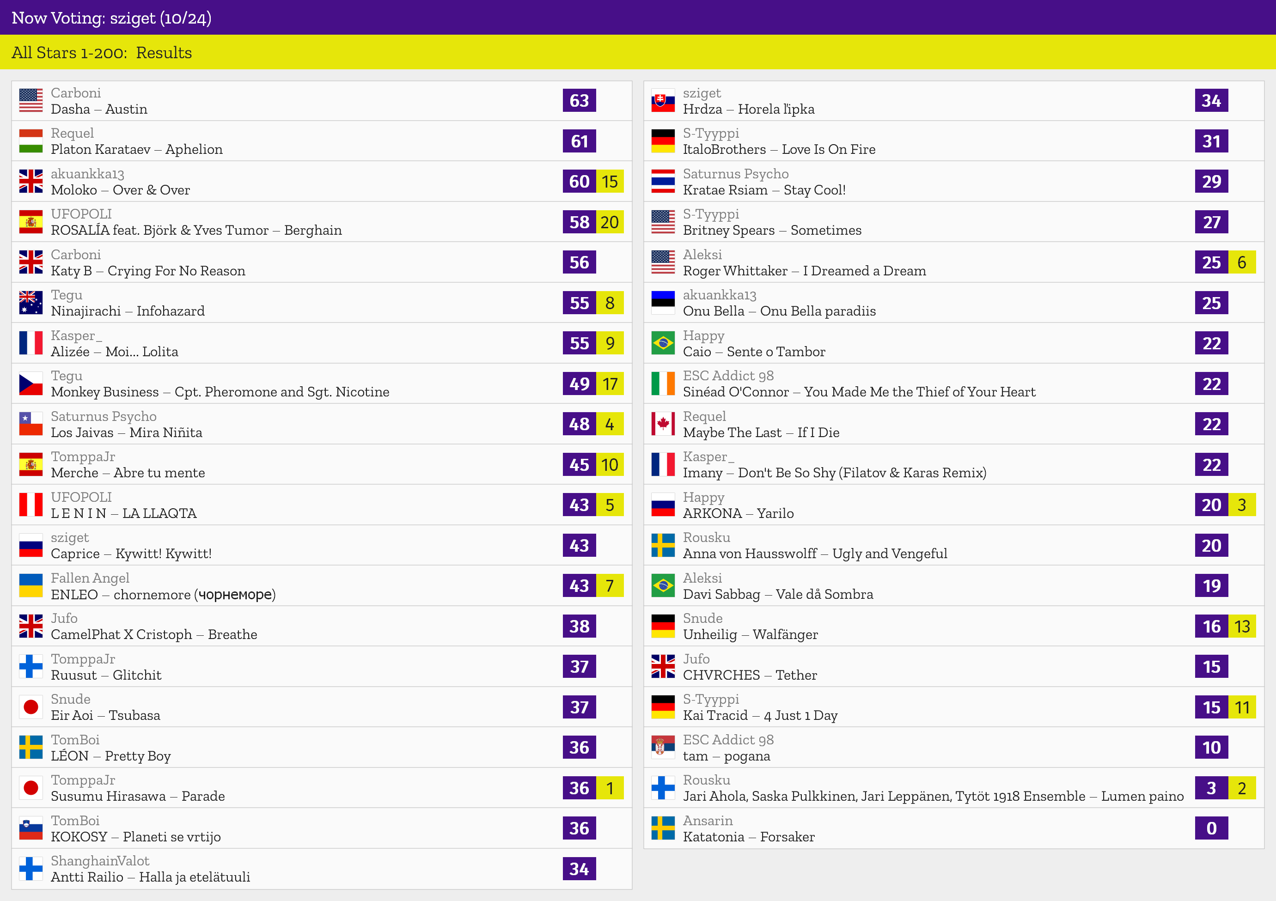The image size is (1276, 901).
Task: Click the German flag next to Kai Tracid – 4 Just 1 Day
Action: (663, 707)
